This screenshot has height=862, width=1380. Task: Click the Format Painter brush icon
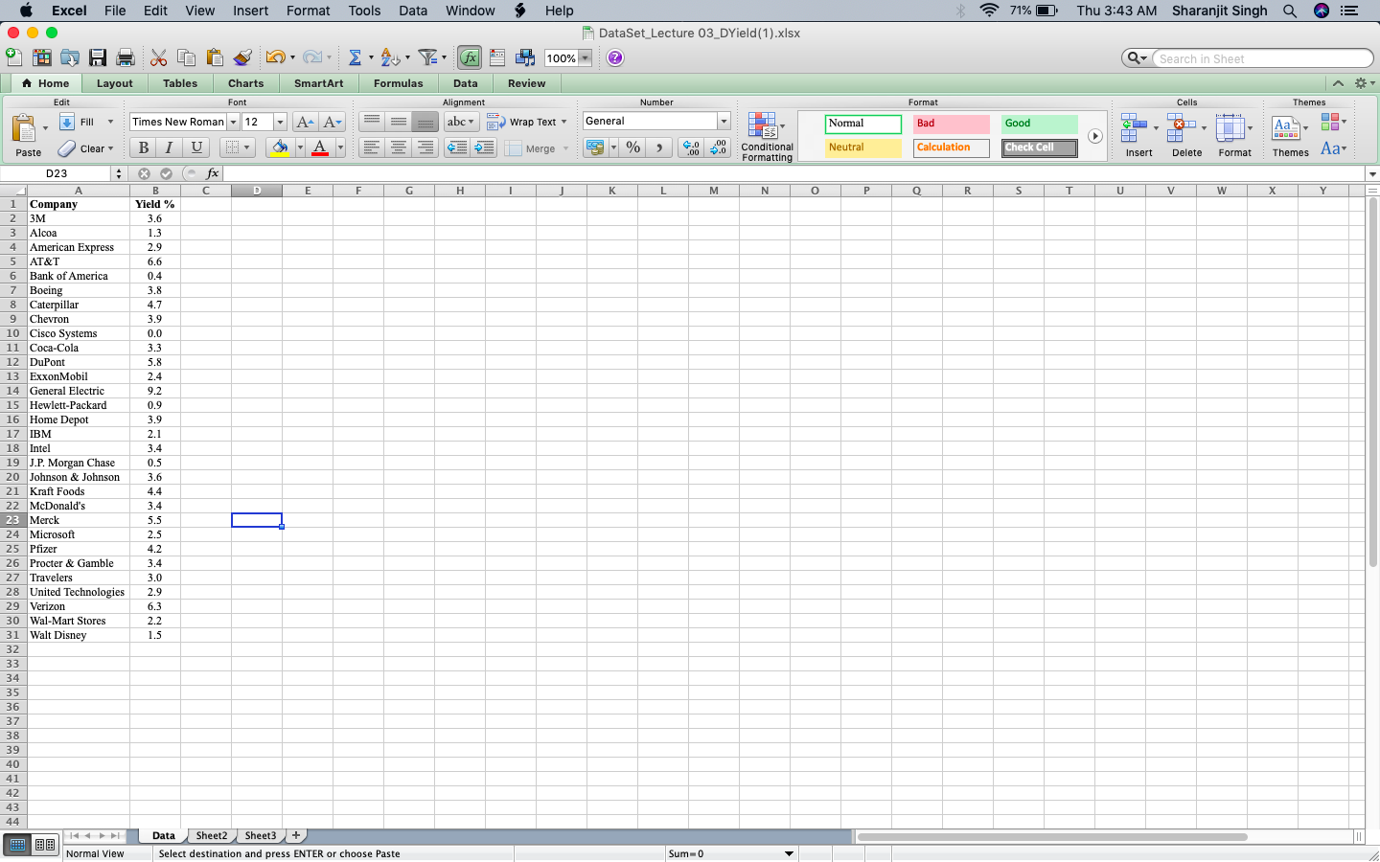[242, 57]
